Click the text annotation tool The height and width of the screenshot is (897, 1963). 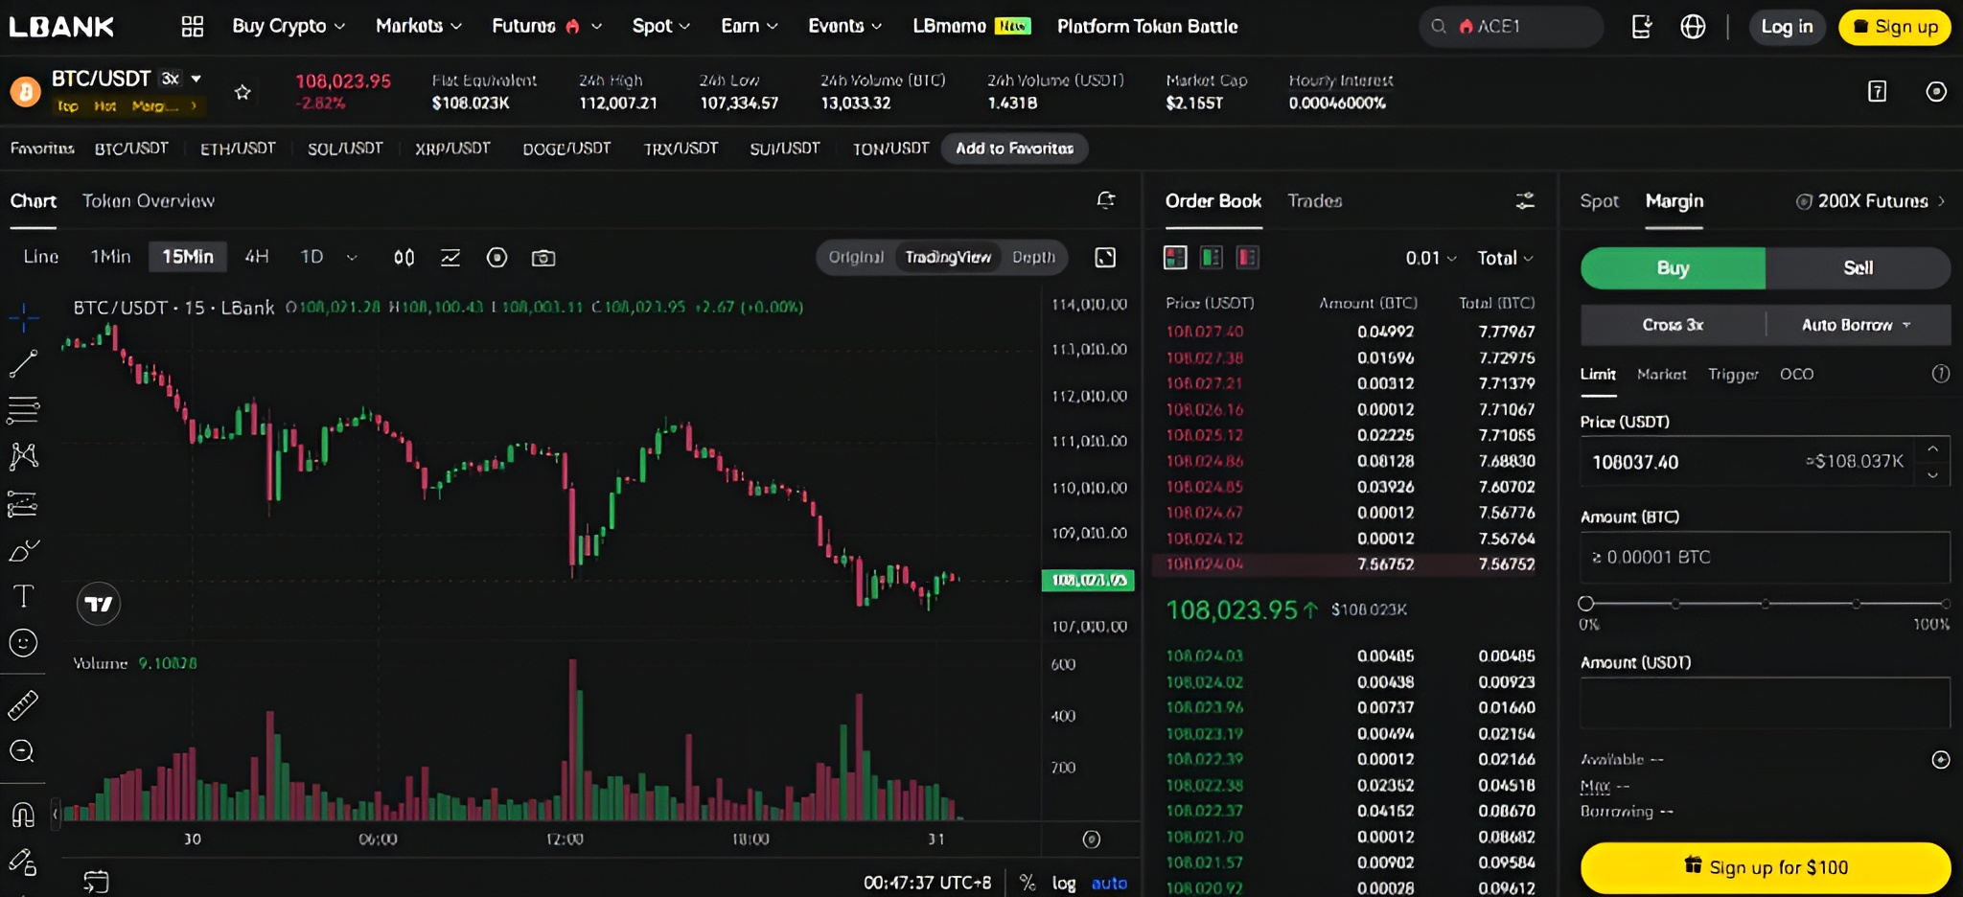pos(23,596)
